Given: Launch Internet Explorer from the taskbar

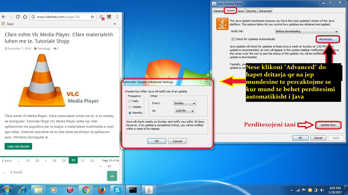Looking at the screenshot, I should coord(23,190).
